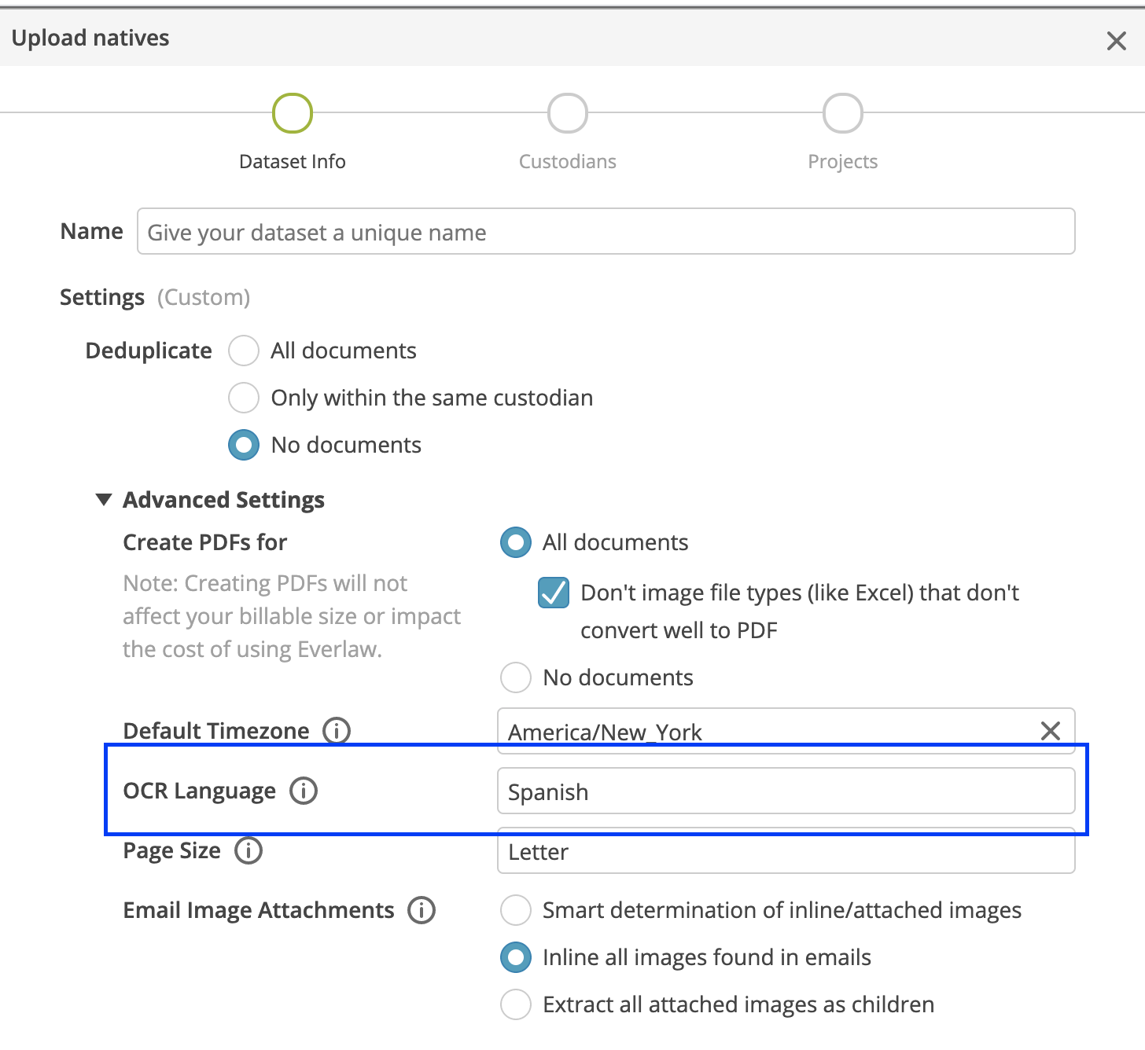The height and width of the screenshot is (1050, 1145).
Task: Select Deduplicate All documents radio
Action: (x=244, y=351)
